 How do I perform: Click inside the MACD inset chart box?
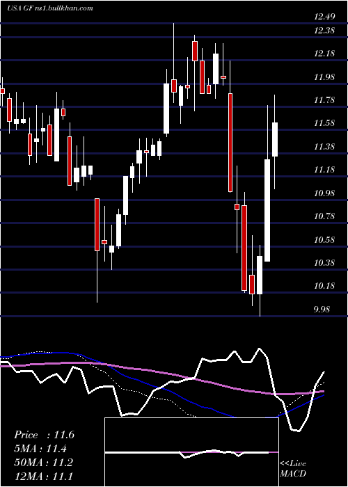(191, 452)
